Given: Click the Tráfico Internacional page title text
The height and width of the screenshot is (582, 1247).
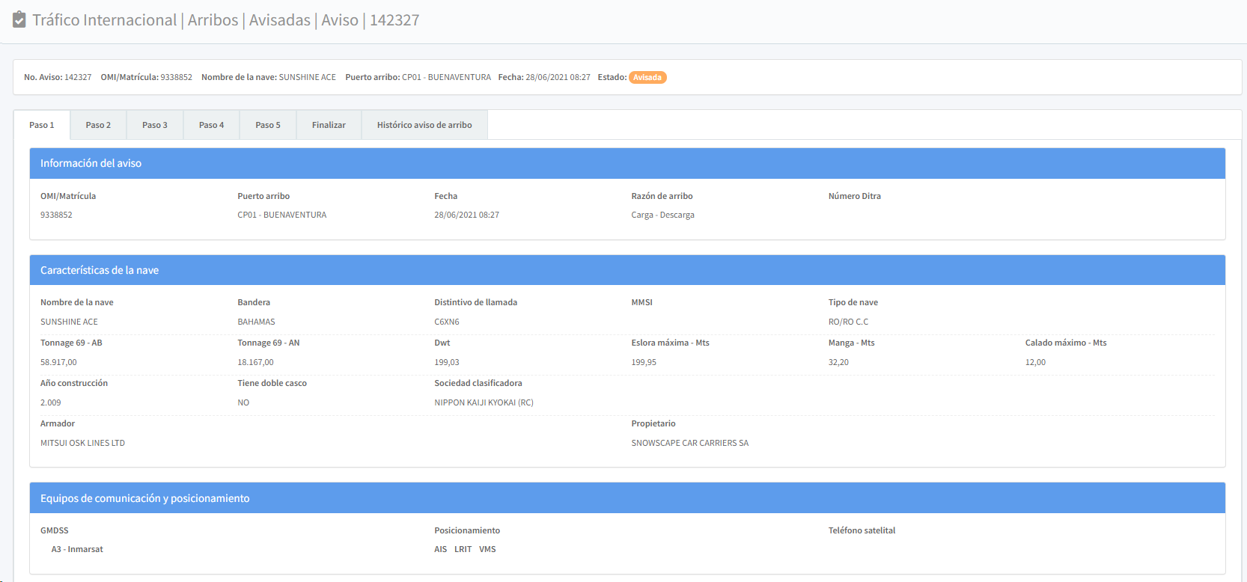Looking at the screenshot, I should coord(105,20).
